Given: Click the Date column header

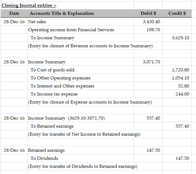Looking at the screenshot, I should click(x=14, y=13).
